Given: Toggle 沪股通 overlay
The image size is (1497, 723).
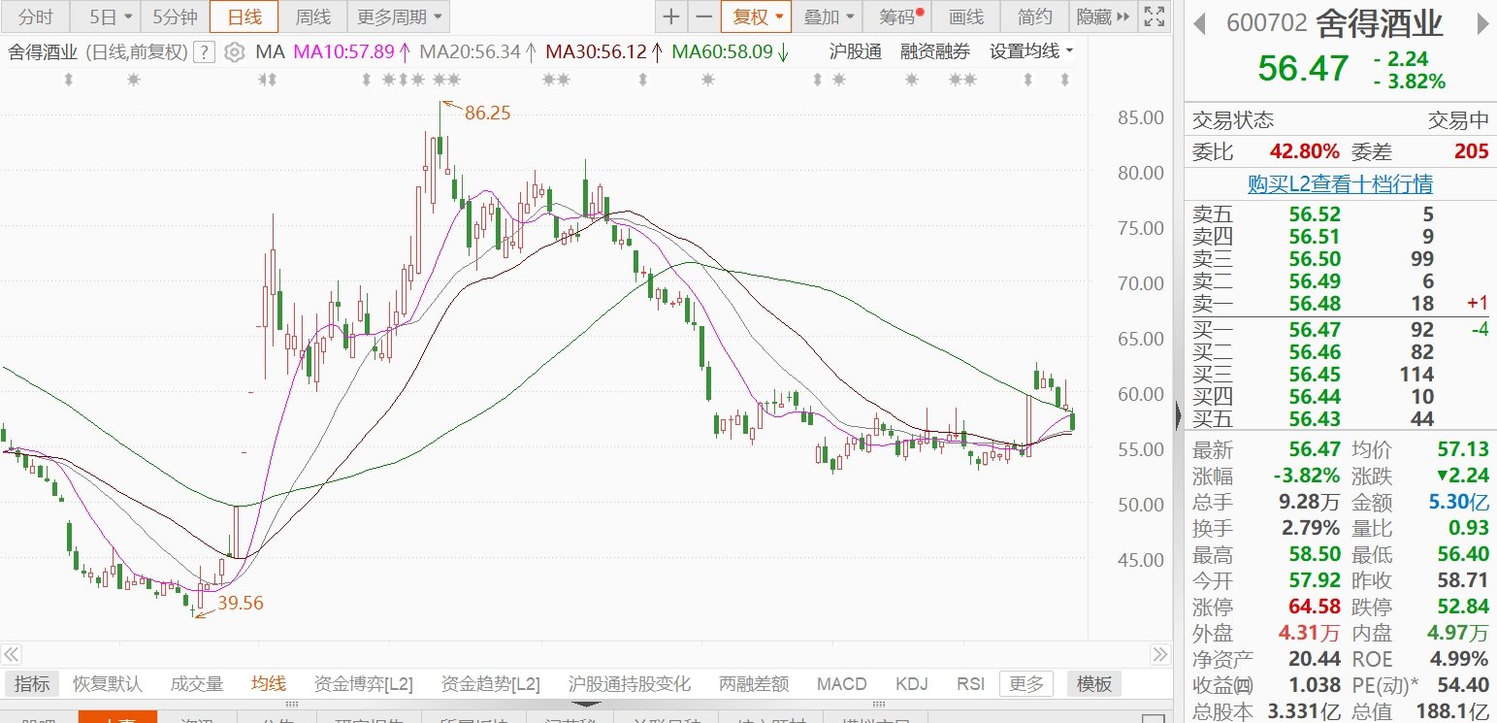Looking at the screenshot, I should [856, 51].
